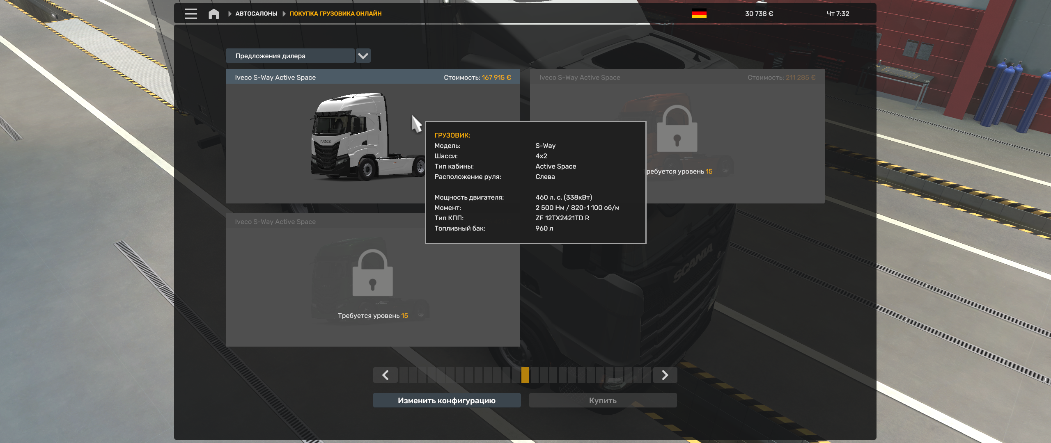Click the German flag icon
The width and height of the screenshot is (1051, 443).
[x=699, y=14]
